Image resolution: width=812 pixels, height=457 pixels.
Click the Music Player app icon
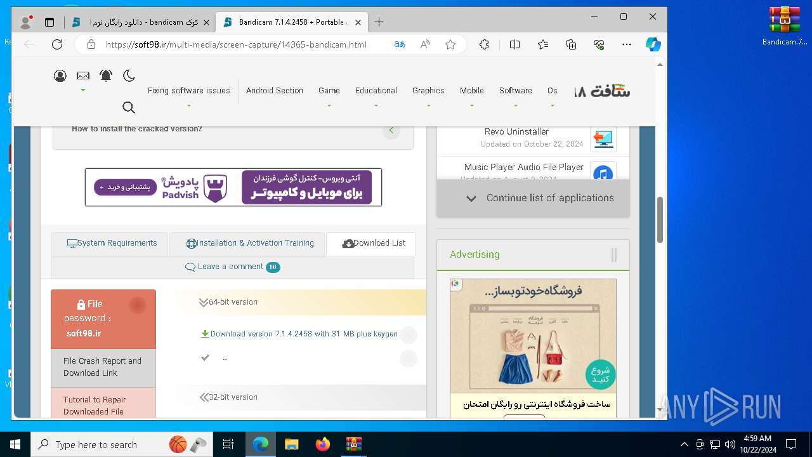coord(603,172)
